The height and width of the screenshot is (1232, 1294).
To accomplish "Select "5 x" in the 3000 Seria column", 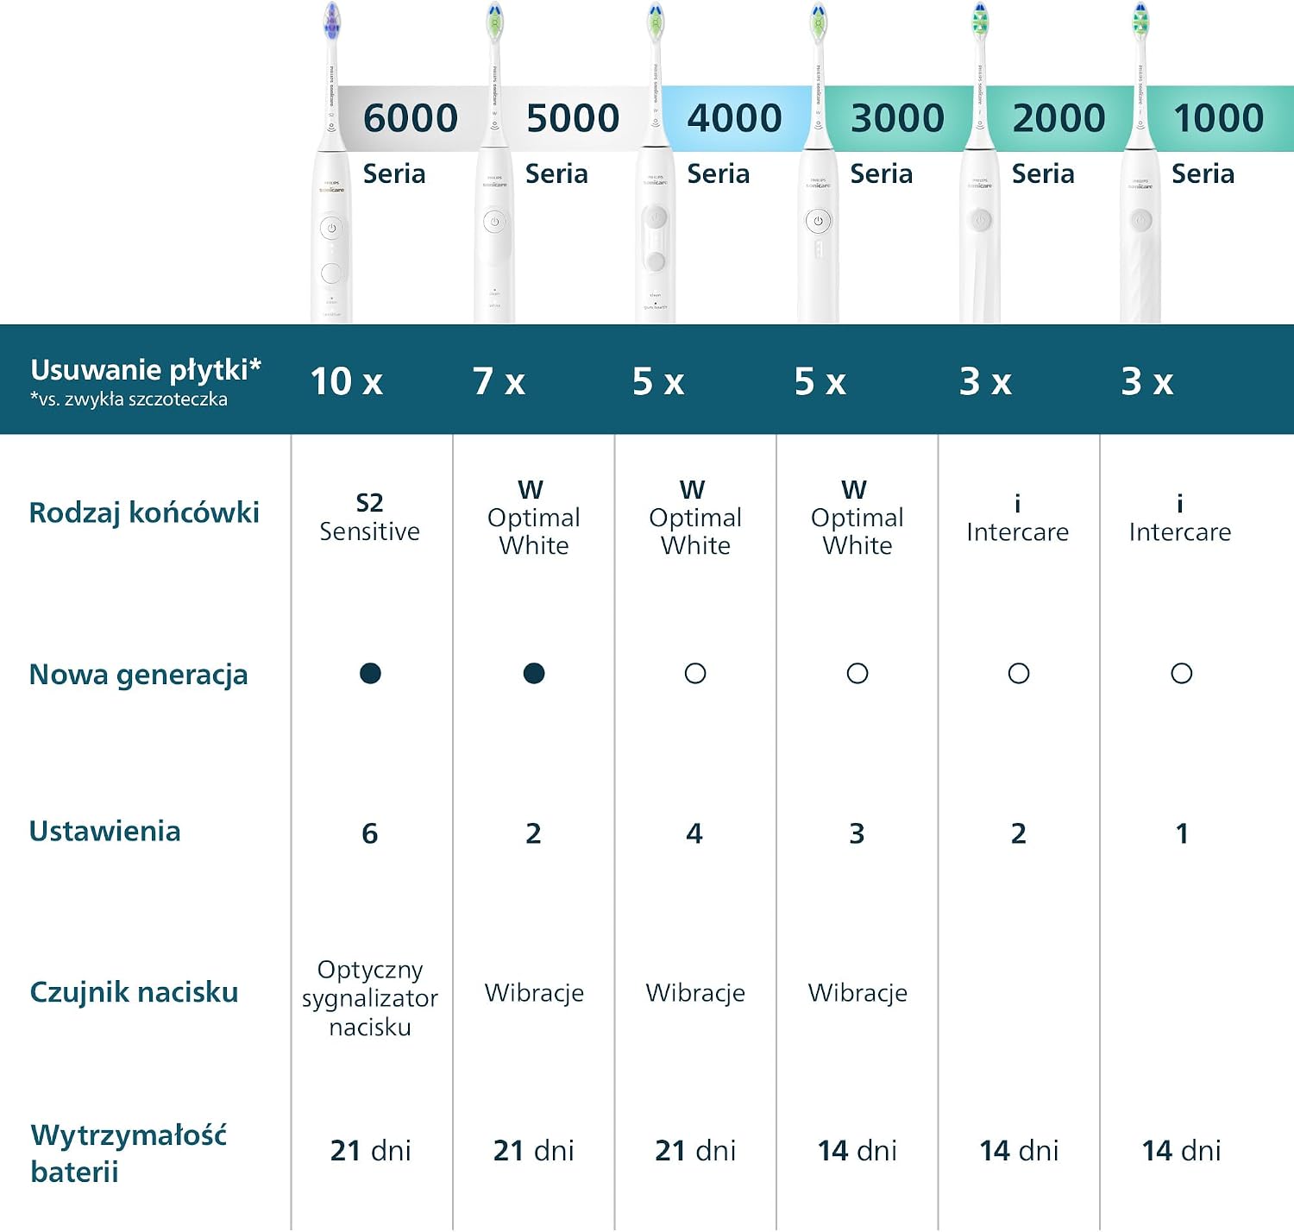I will 820,381.
